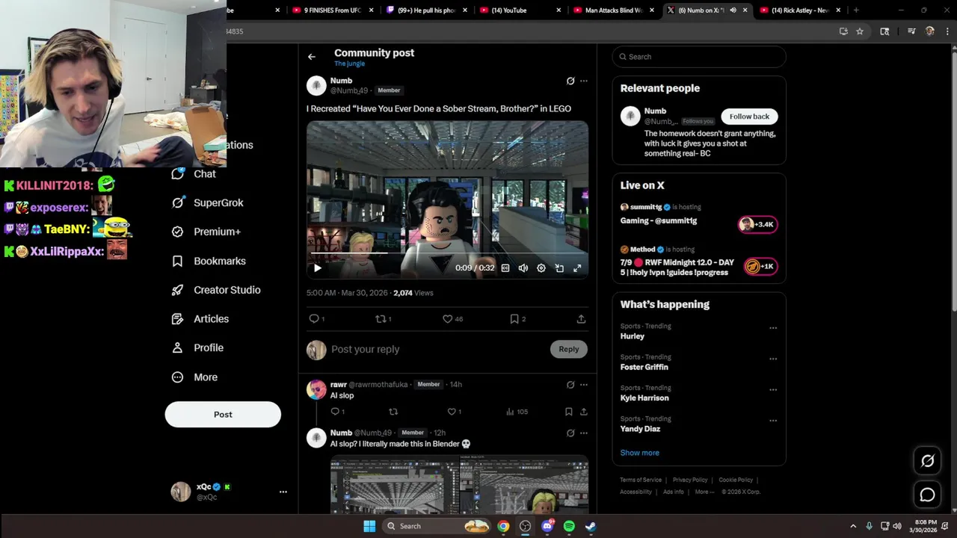
Task: Open Spotify from the taskbar
Action: click(569, 526)
